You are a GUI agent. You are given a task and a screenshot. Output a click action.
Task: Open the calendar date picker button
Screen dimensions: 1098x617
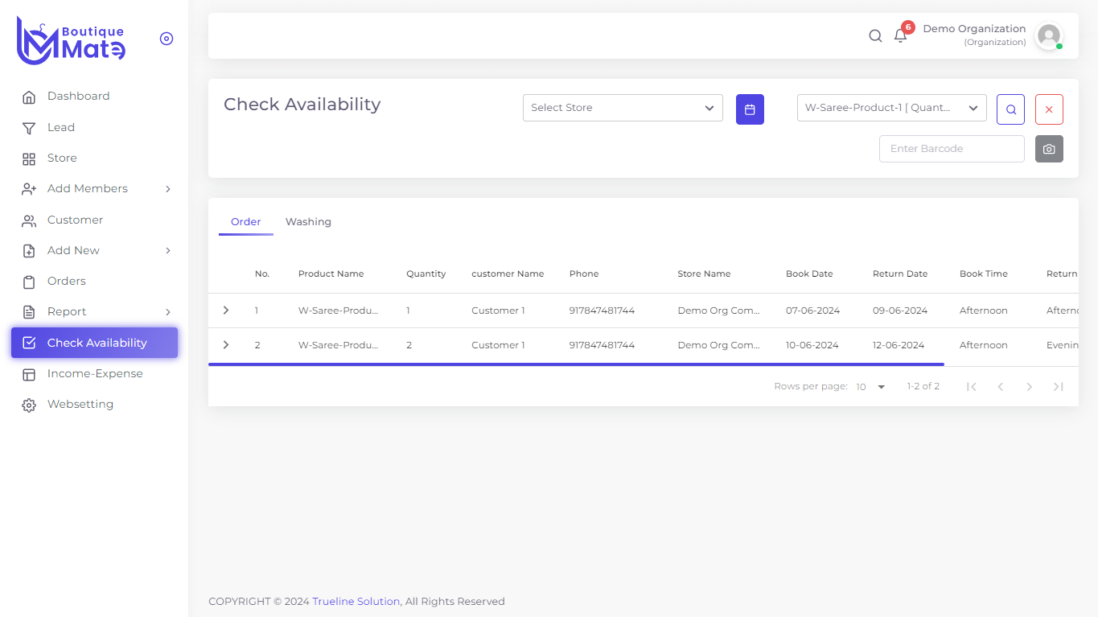(750, 109)
